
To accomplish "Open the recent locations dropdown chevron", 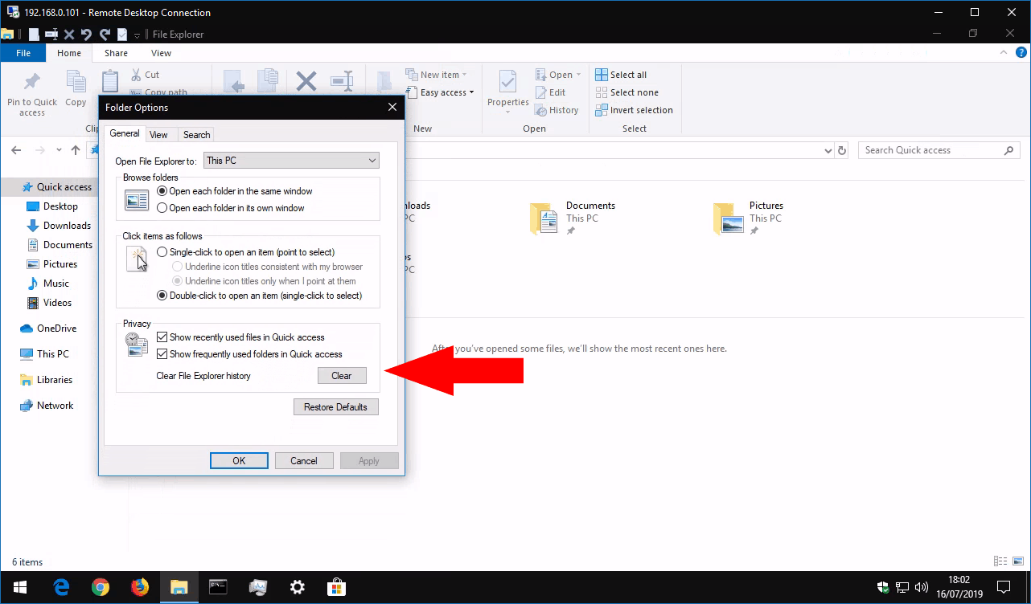I will (59, 150).
